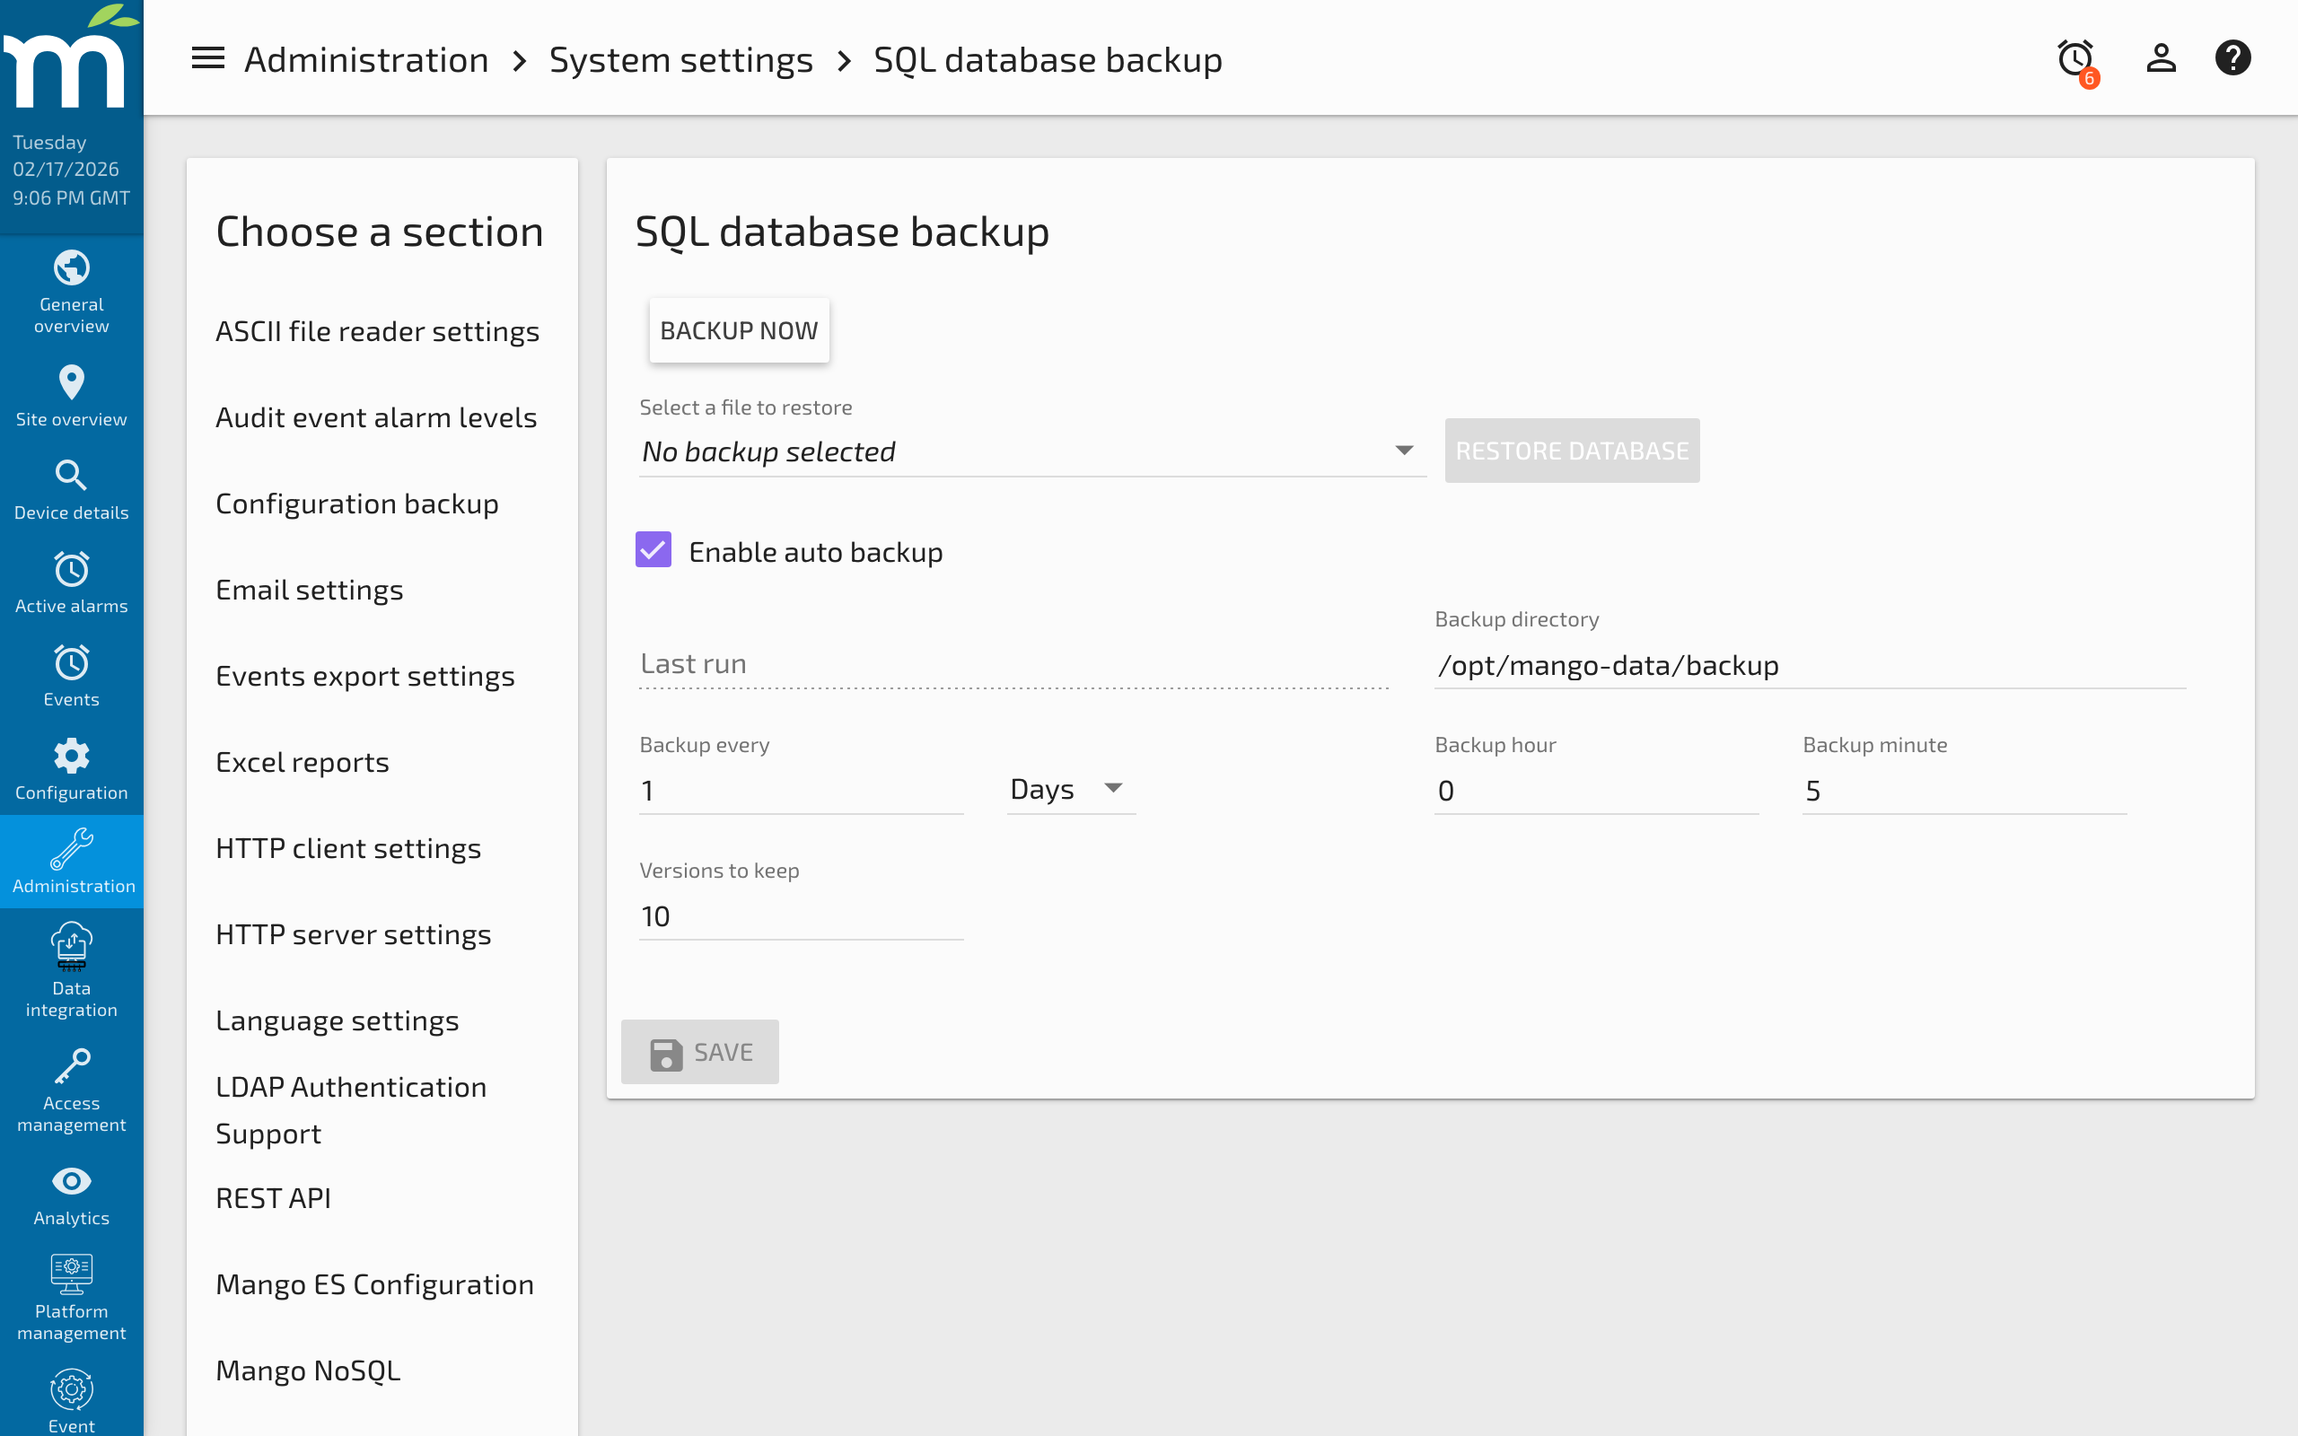The image size is (2298, 1436).
Task: View Active alarms
Action: 71,582
